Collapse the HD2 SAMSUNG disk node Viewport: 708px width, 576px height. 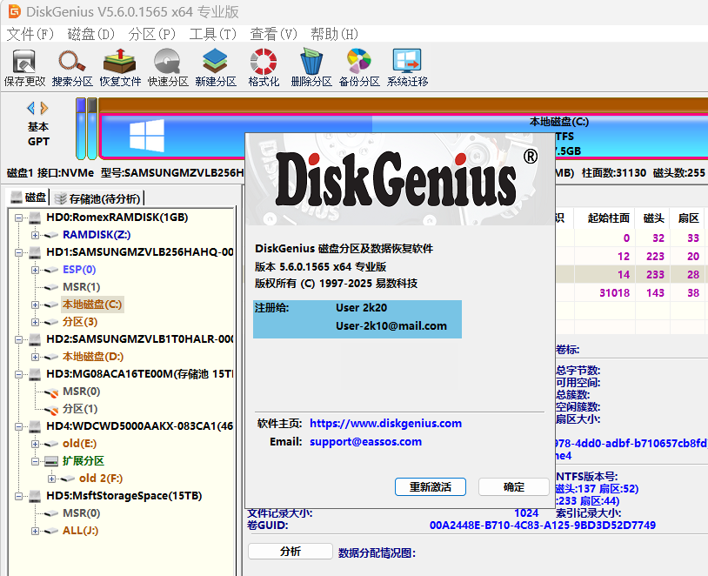[x=18, y=339]
